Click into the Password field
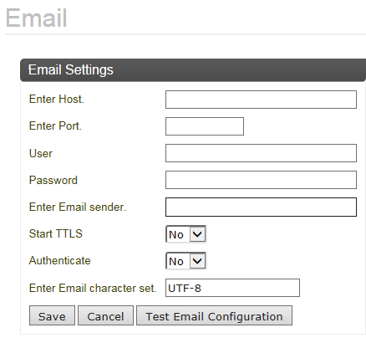The height and width of the screenshot is (343, 366). pos(261,180)
